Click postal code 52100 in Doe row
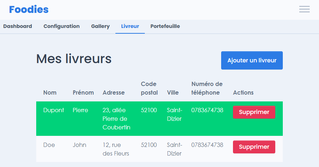Screen dimensions: 319x167 pos(149,145)
